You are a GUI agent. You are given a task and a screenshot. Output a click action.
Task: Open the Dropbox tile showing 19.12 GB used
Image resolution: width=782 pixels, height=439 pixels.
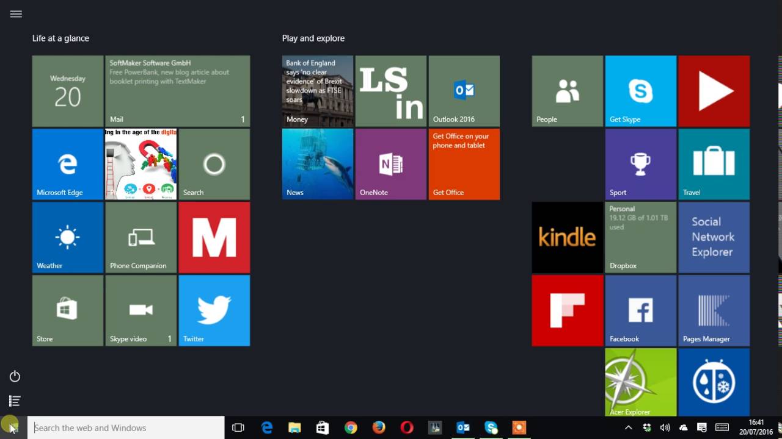(641, 237)
